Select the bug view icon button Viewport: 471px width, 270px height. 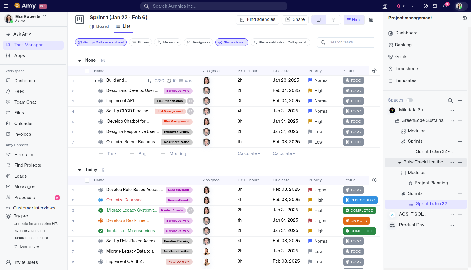334,20
